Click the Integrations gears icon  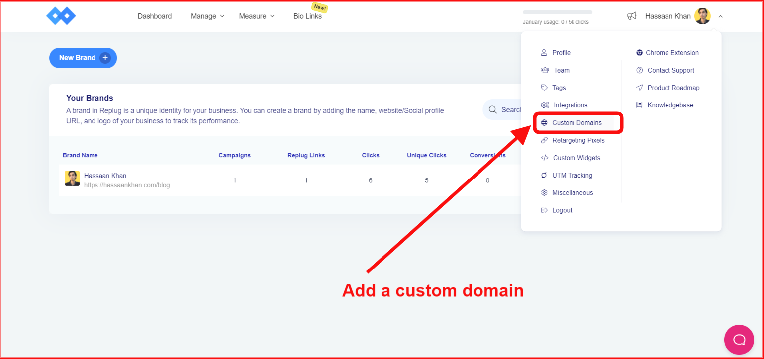545,105
